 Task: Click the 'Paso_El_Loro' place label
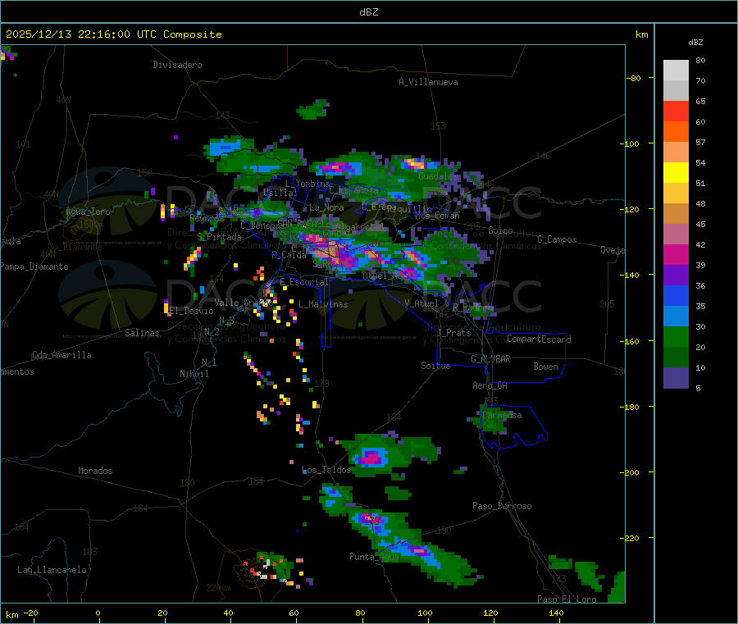(567, 599)
